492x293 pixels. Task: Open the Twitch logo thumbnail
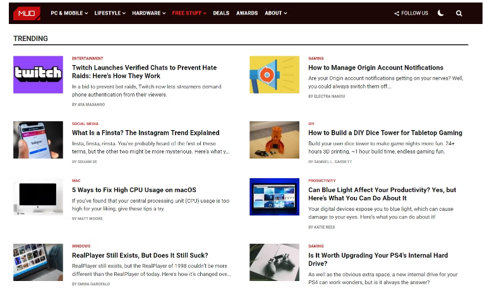click(x=38, y=75)
